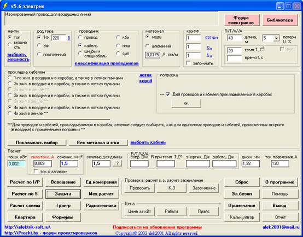Click Подписаться на обновления программы link

(x=157, y=227)
